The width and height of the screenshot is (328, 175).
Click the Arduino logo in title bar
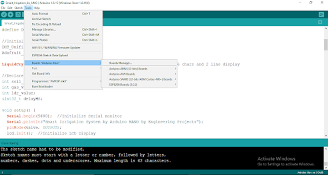click(3, 3)
